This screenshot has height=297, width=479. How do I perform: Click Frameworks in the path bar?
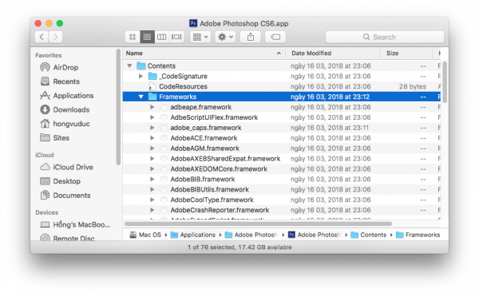pyautogui.click(x=418, y=235)
